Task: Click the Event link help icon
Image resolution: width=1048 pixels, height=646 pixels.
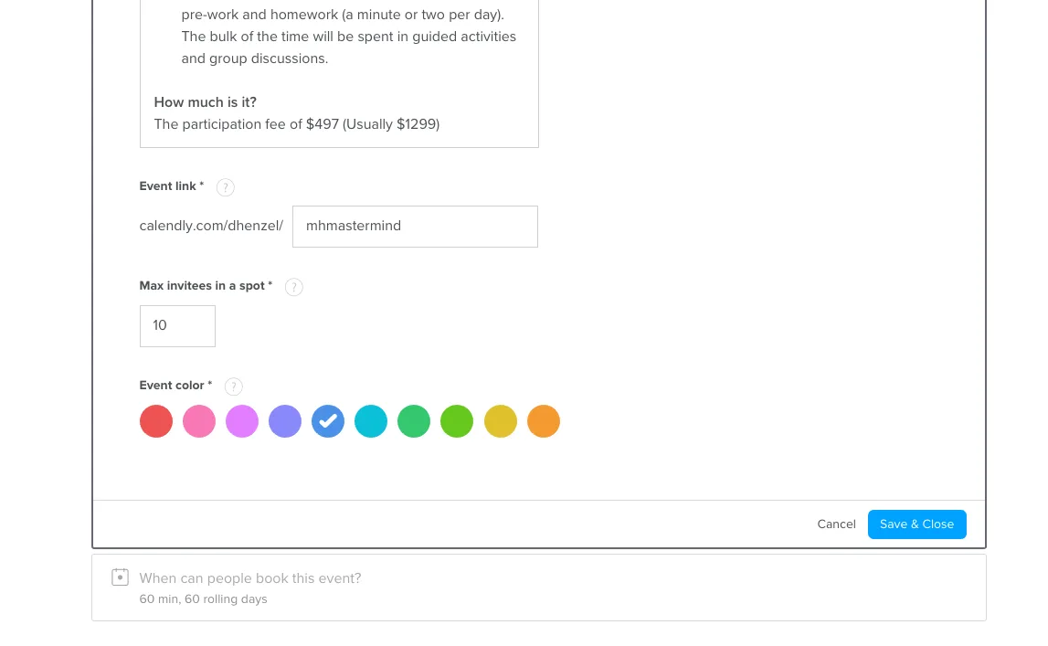Action: [x=226, y=187]
